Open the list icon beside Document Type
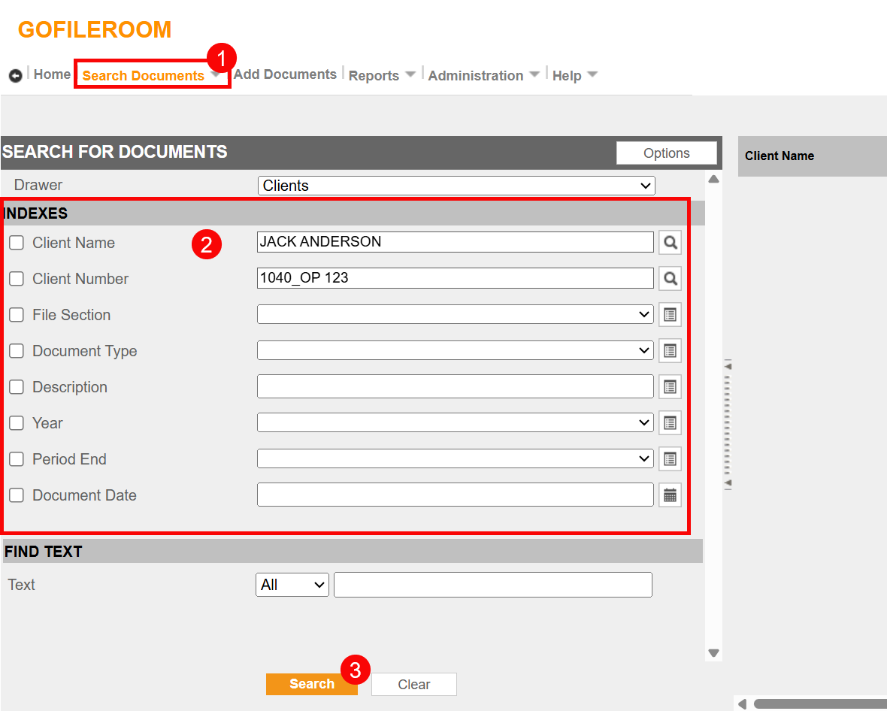 point(670,351)
